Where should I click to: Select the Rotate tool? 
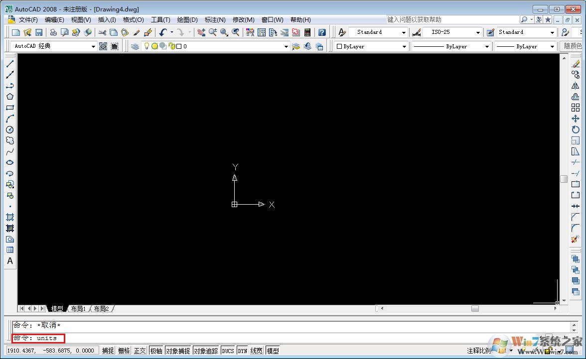coord(576,129)
